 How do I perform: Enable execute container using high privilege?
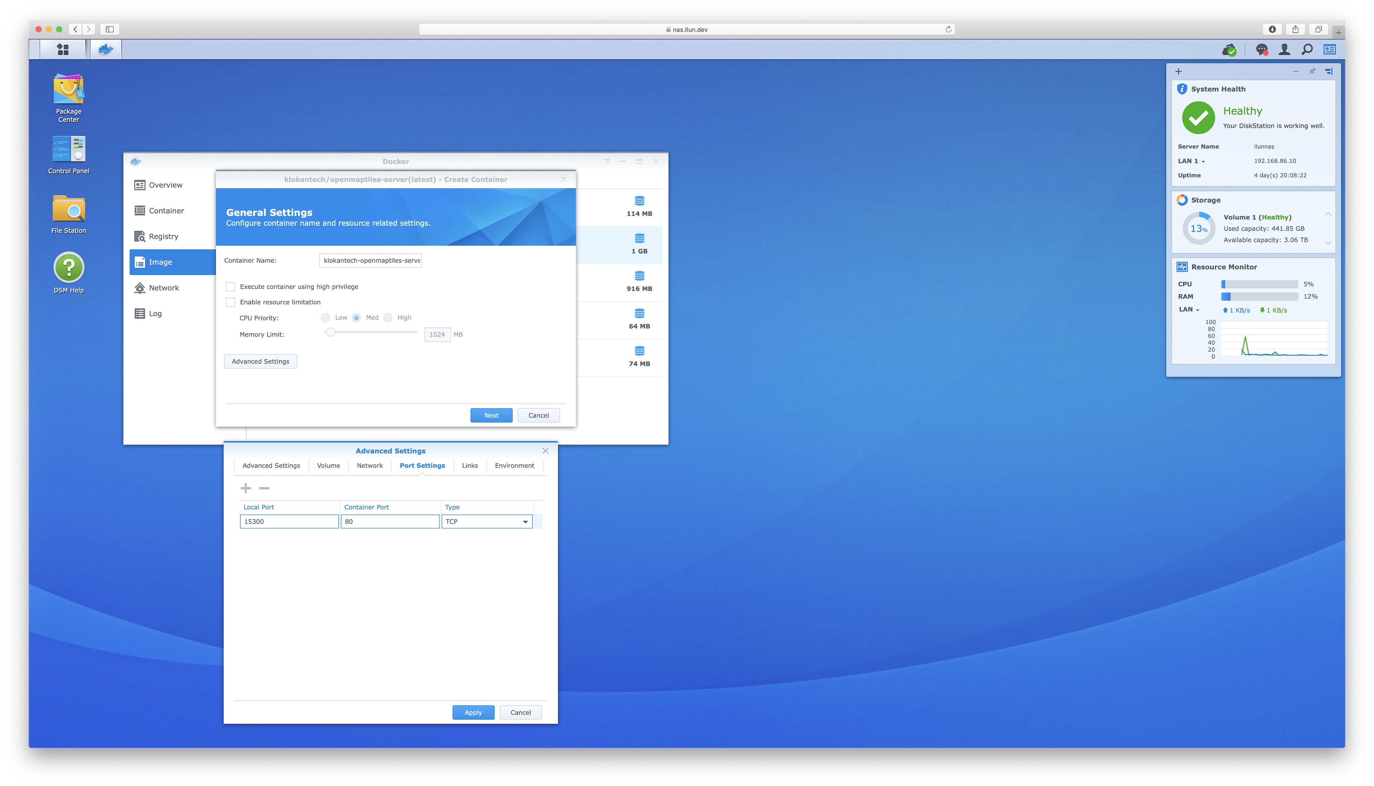(x=230, y=287)
